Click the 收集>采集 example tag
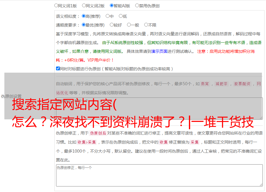 pos(87,142)
